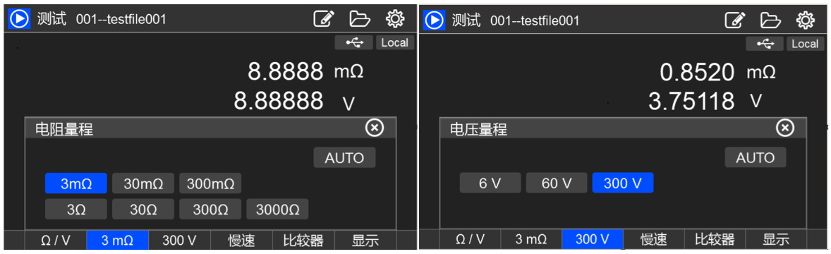The width and height of the screenshot is (831, 254).
Task: Click the 慢速 tab in the left screen
Action: pyautogui.click(x=242, y=240)
